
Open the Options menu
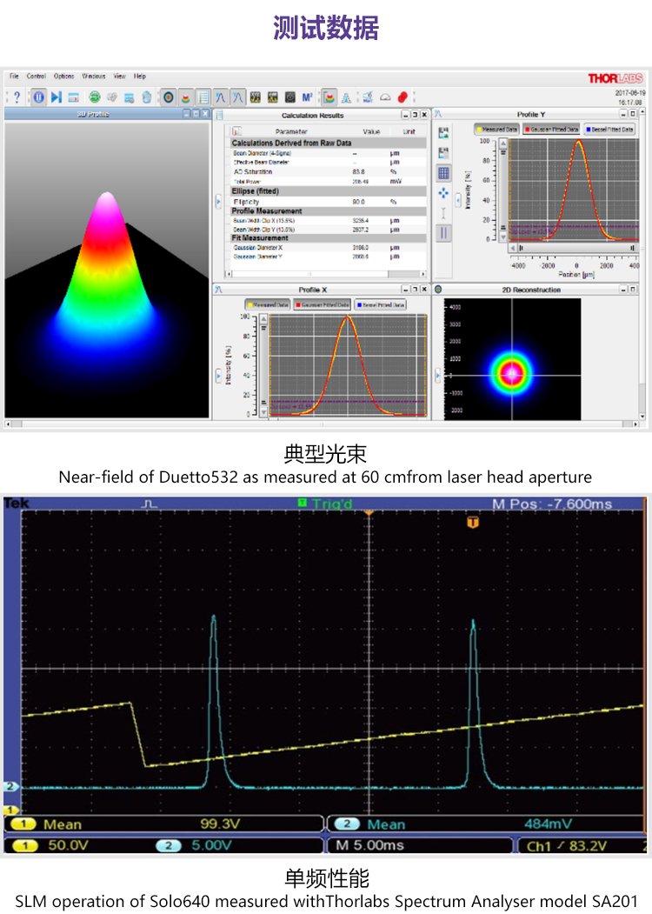click(x=63, y=77)
